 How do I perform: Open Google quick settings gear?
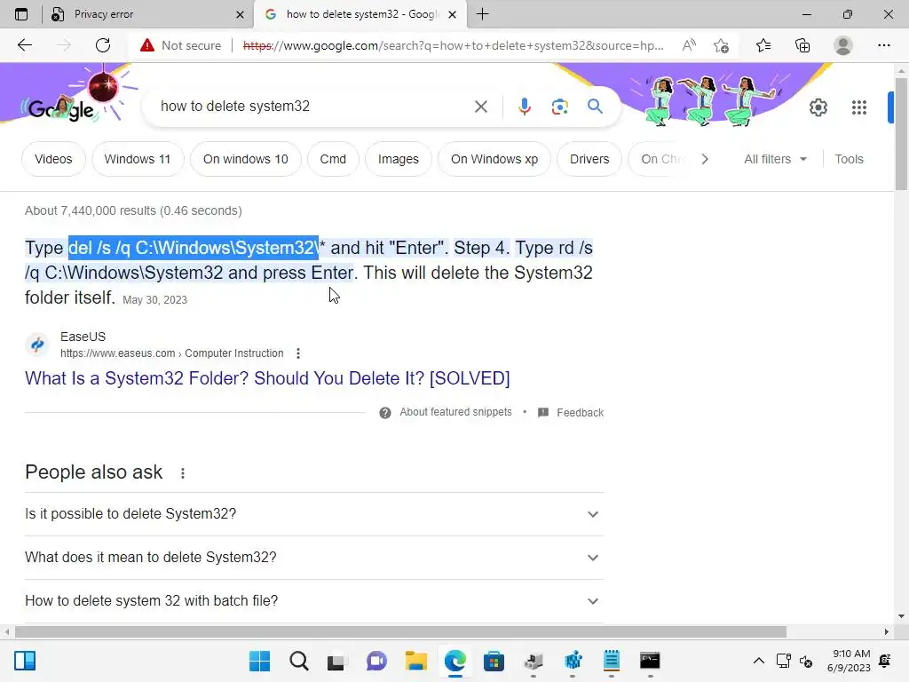pos(818,107)
